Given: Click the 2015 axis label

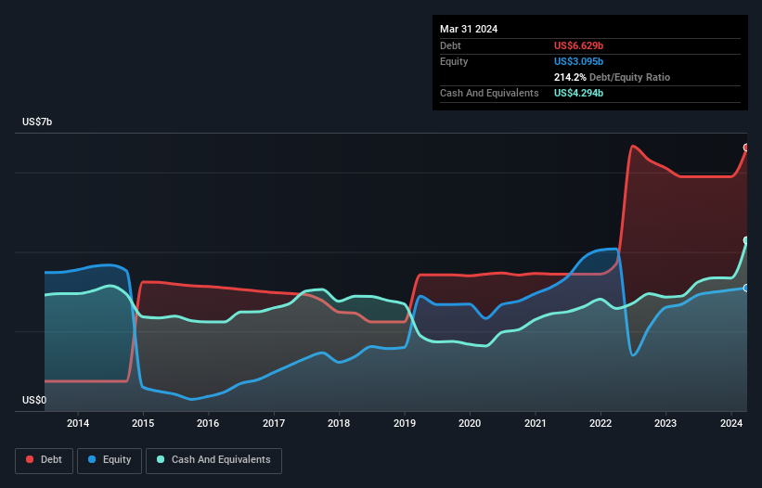Looking at the screenshot, I should [143, 423].
